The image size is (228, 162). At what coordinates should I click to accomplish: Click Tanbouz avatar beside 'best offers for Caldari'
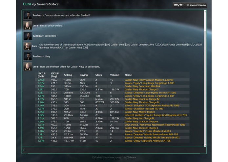[28, 15]
